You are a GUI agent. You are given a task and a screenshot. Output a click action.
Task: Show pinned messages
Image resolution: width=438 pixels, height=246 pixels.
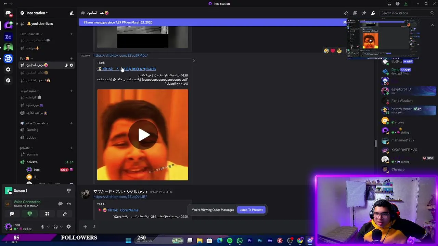pos(364,13)
